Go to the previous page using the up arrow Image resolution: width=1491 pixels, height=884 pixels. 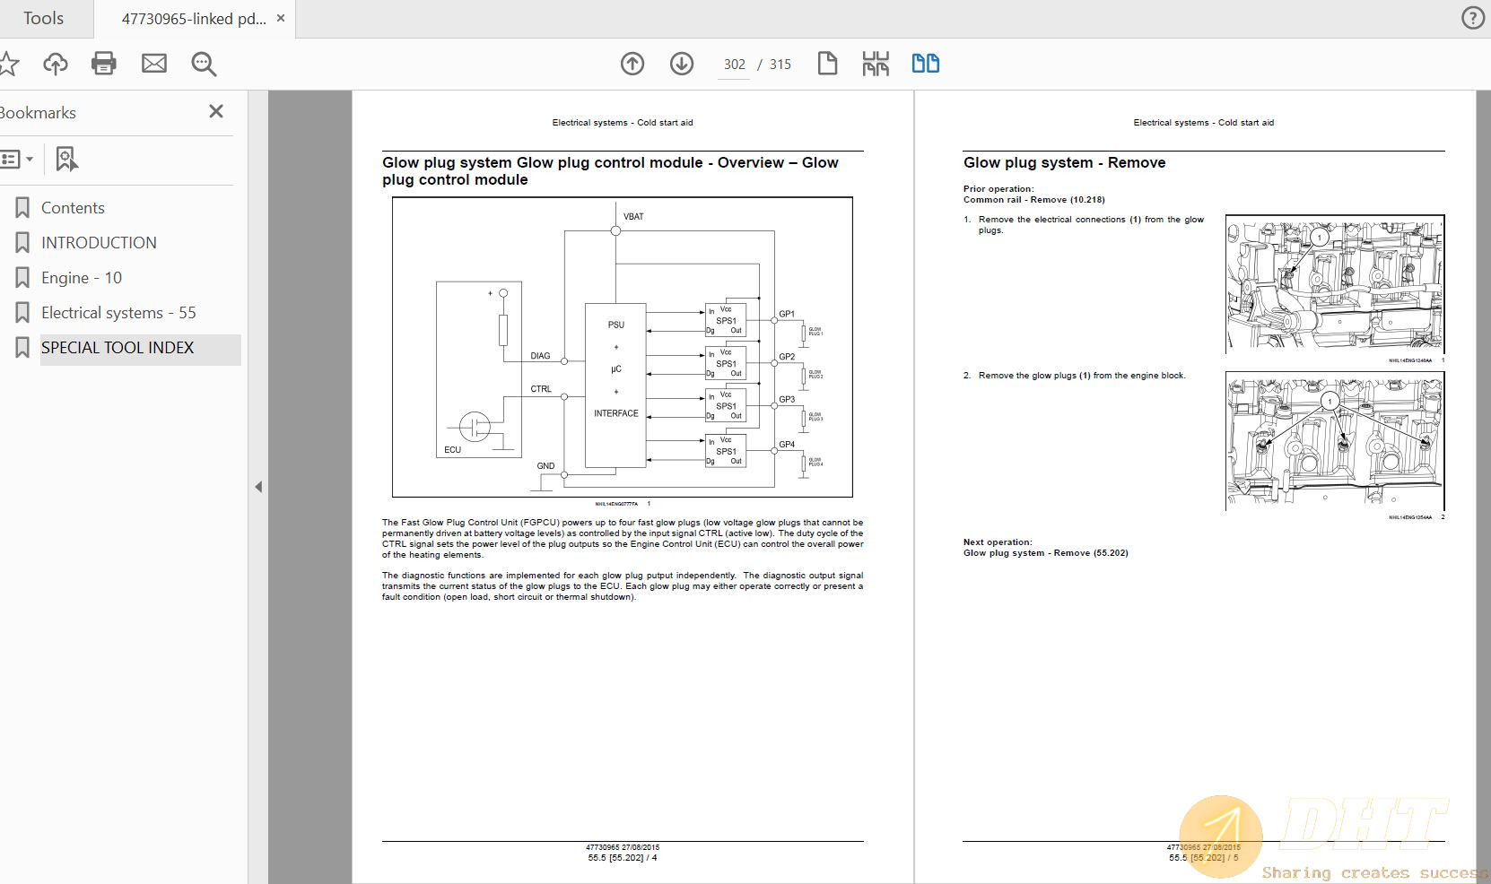coord(632,64)
